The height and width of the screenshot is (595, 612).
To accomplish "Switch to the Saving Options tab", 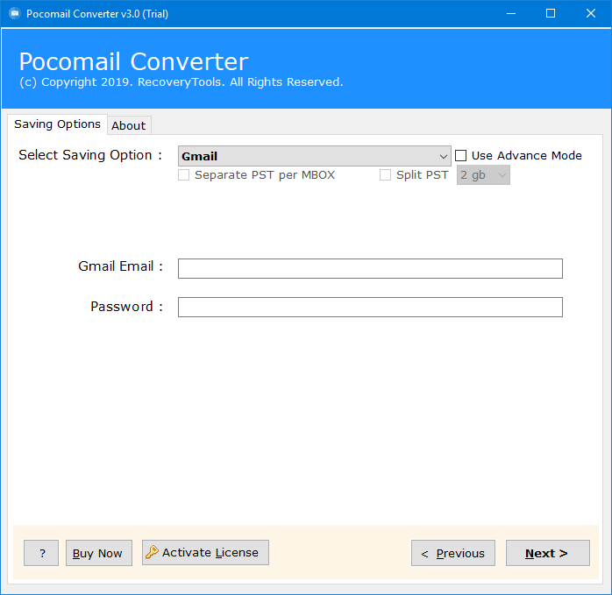I will [57, 124].
